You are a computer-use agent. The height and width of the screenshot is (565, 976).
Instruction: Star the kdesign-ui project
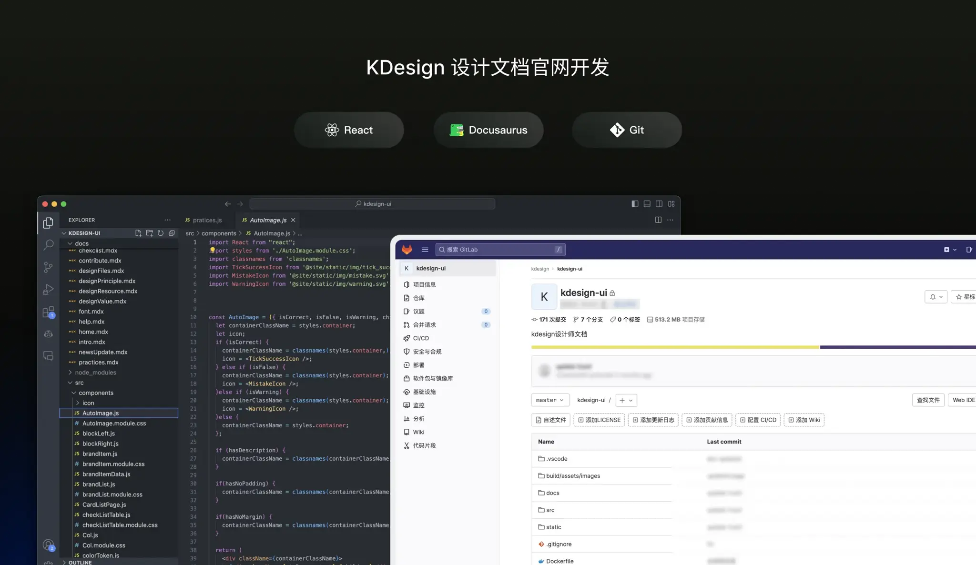966,296
